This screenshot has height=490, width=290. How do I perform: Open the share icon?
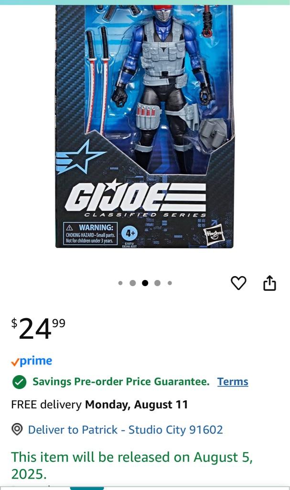click(270, 283)
